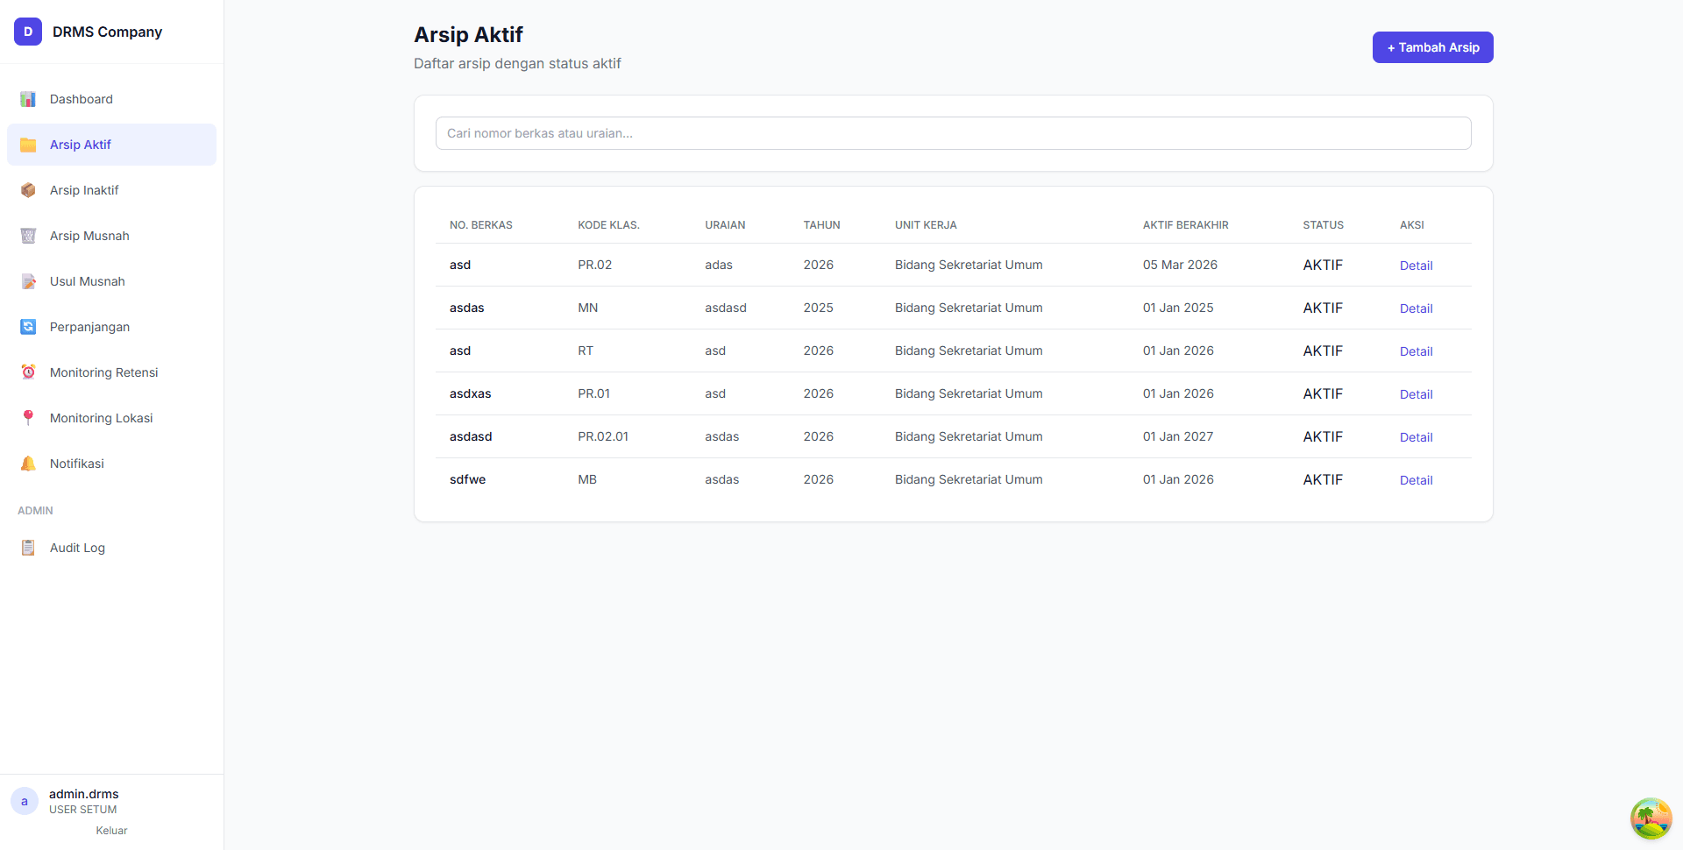Open the Perpanjangan page
Screen dimensions: 1683x850
[111, 327]
